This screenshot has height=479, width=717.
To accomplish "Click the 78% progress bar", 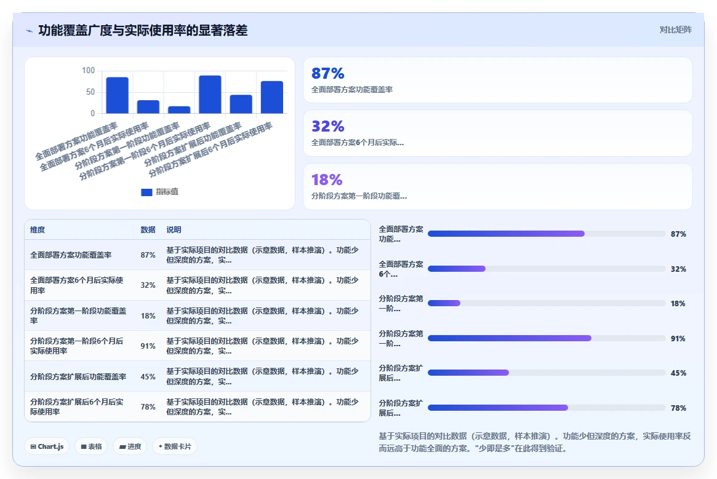I will 547,408.
